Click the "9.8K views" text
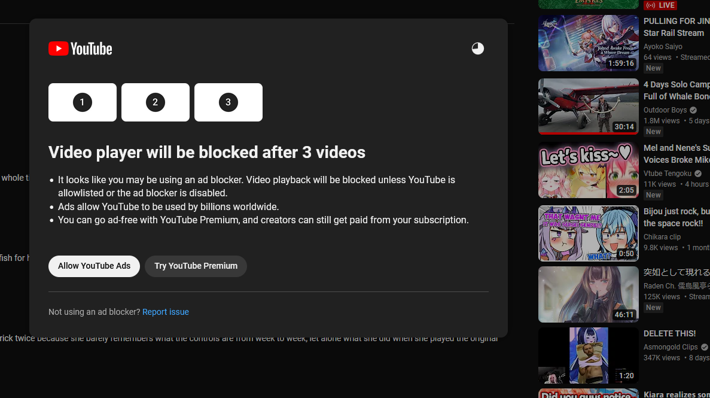Screen dimensions: 710x398 pyautogui.click(x=660, y=248)
